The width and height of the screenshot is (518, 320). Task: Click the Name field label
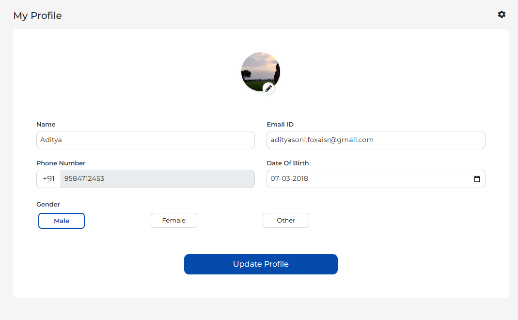(46, 125)
